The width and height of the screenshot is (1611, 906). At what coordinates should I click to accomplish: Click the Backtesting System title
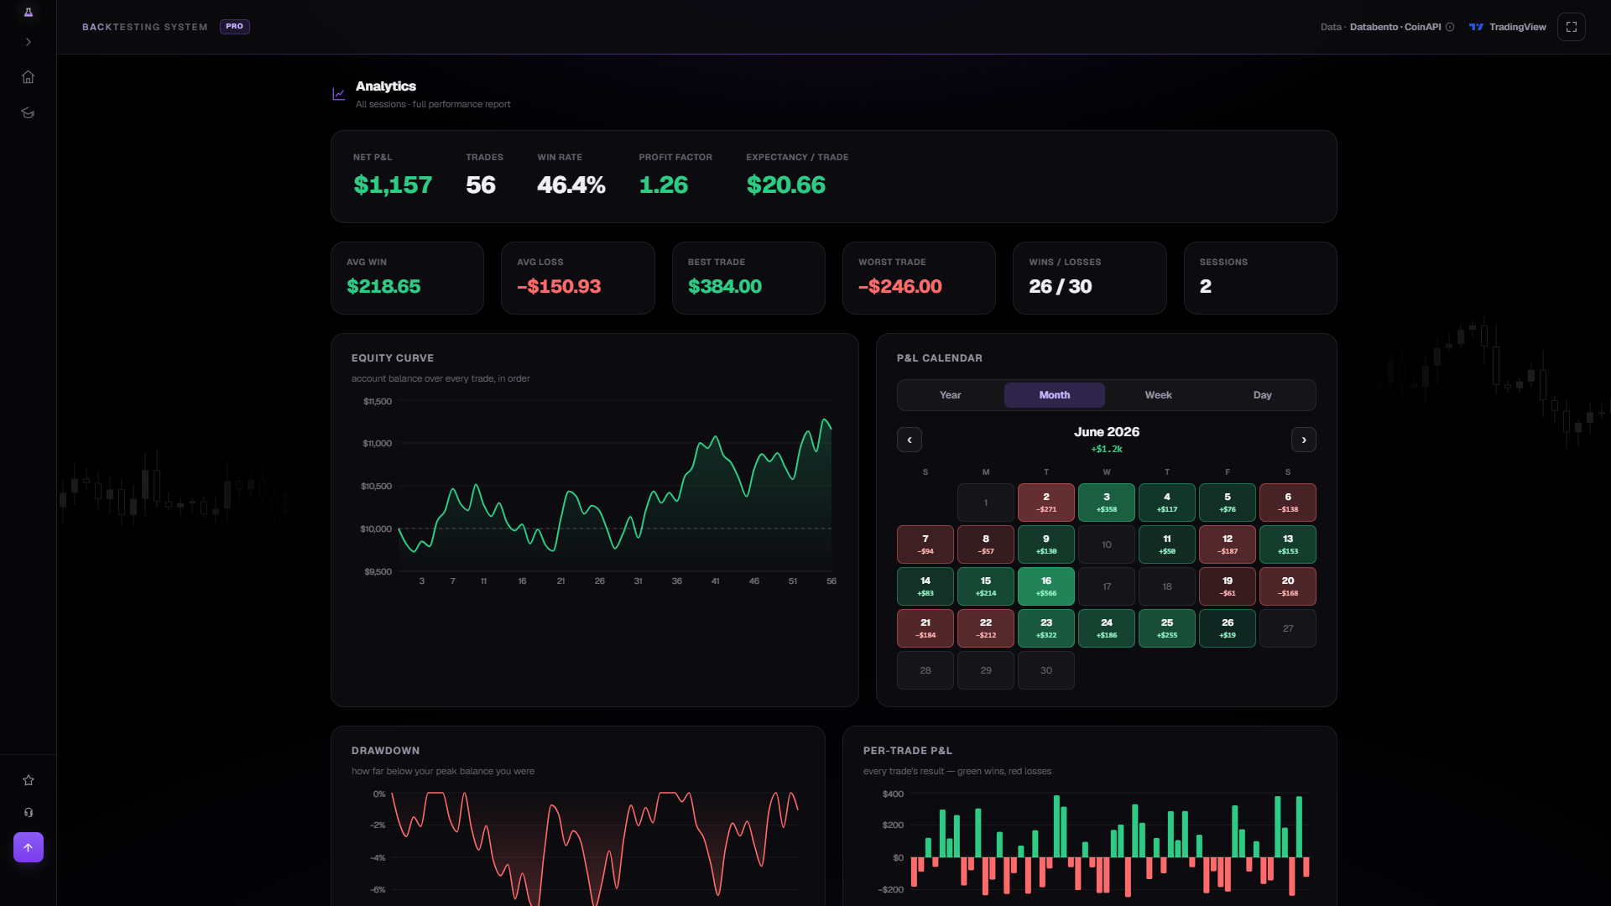pyautogui.click(x=144, y=27)
